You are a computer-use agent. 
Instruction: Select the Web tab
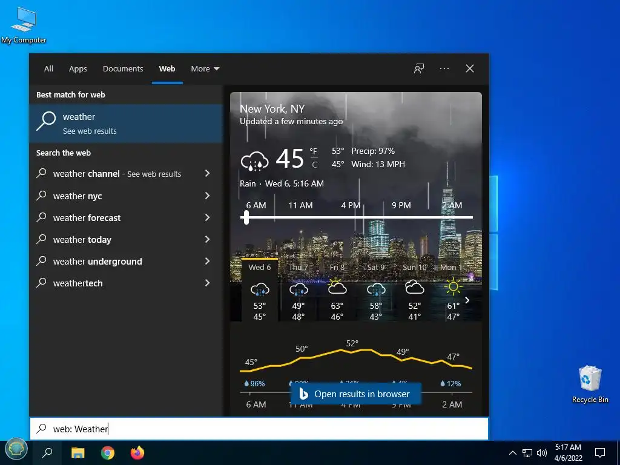point(167,68)
